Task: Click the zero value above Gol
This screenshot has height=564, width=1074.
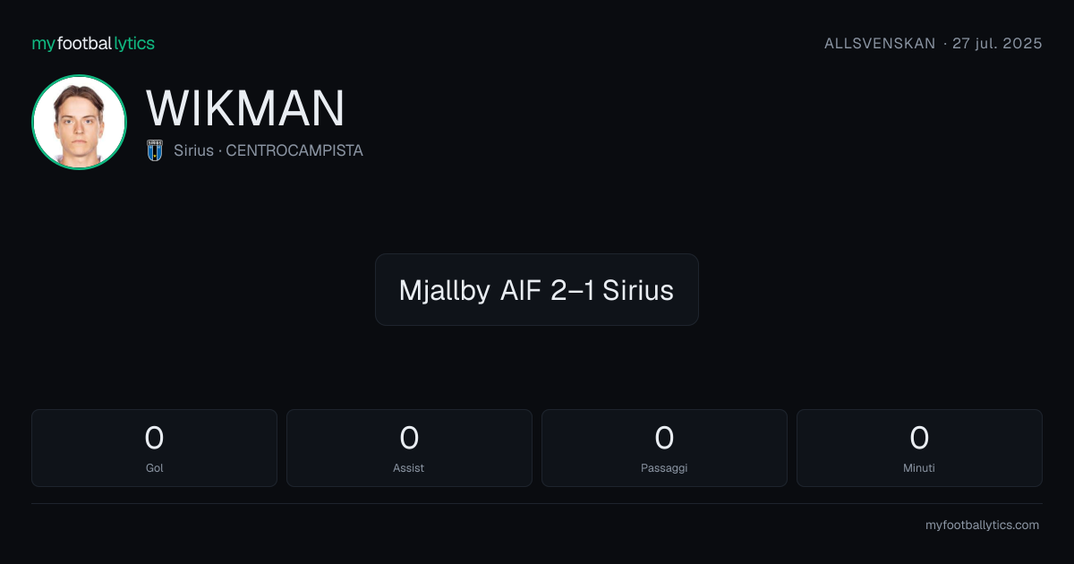Action: click(x=154, y=438)
